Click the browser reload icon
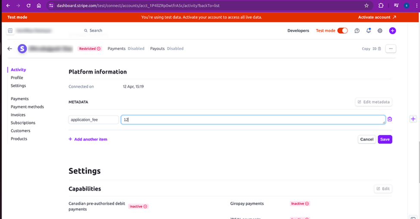 coord(28,6)
